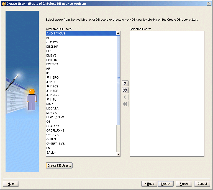Select the OE user
This screenshot has width=213, height=190.
coord(81,122)
